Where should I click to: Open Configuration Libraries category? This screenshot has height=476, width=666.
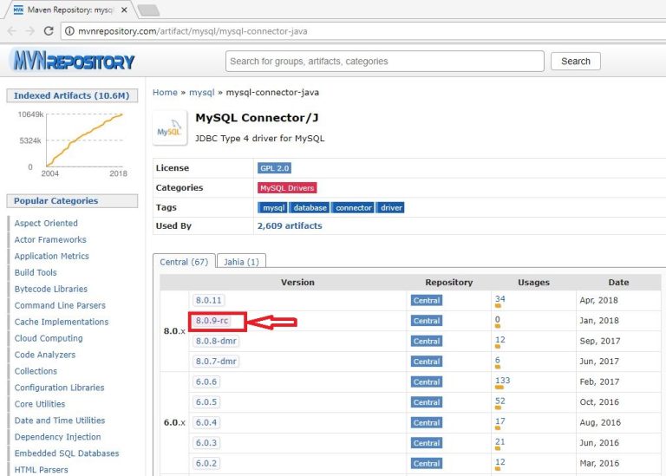click(59, 388)
